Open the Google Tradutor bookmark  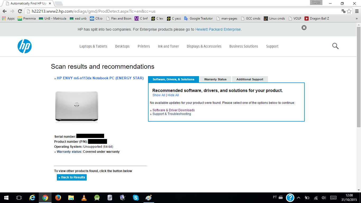pos(198,19)
